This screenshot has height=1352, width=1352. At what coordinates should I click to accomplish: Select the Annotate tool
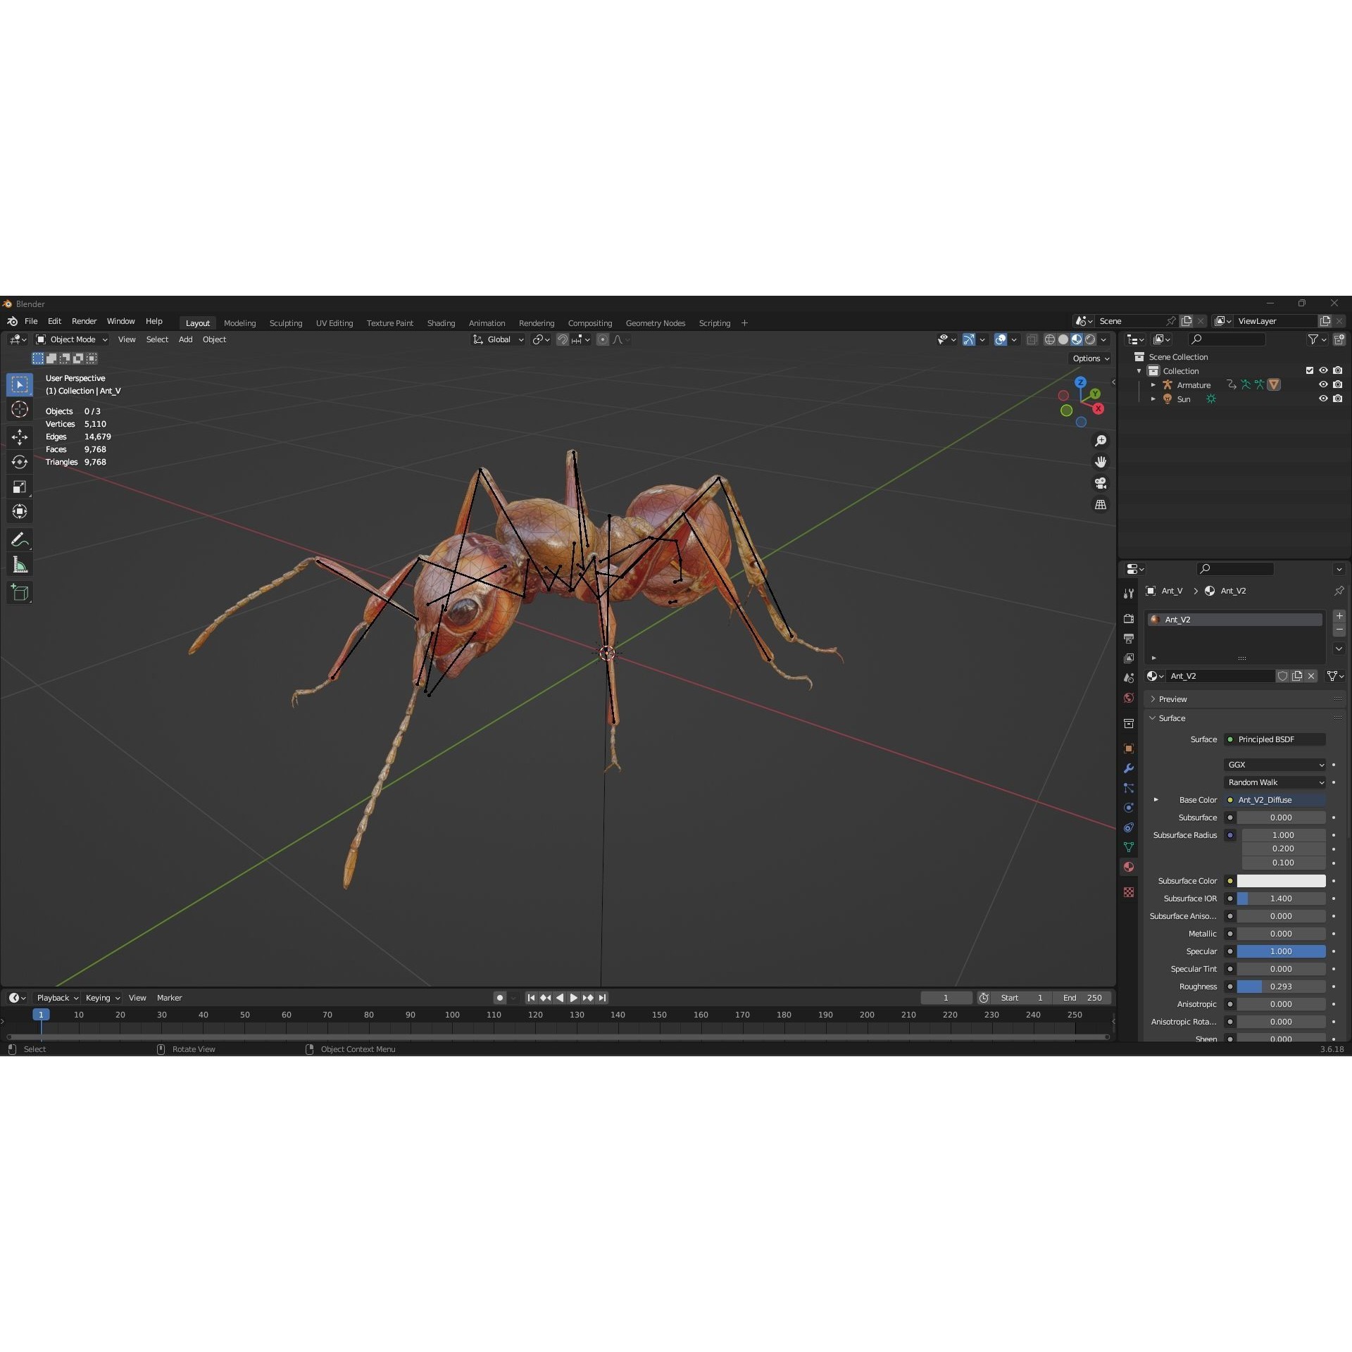(19, 539)
